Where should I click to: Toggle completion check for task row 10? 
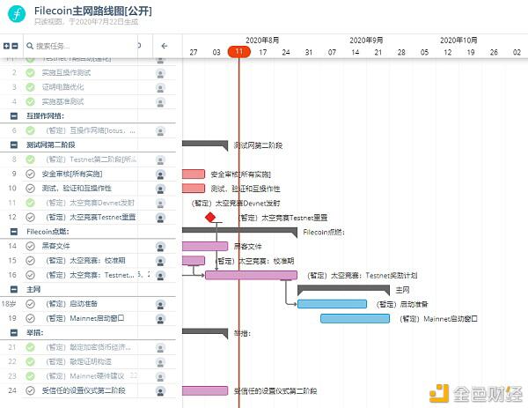tap(30, 189)
